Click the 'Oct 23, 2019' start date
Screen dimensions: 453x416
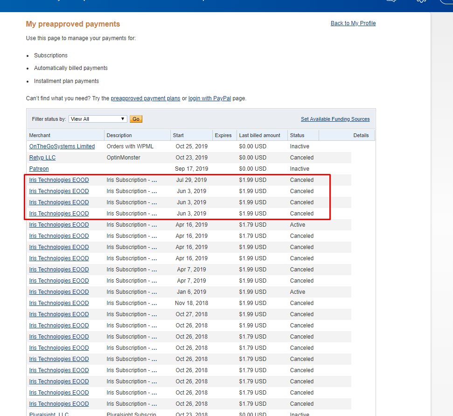[x=192, y=158]
